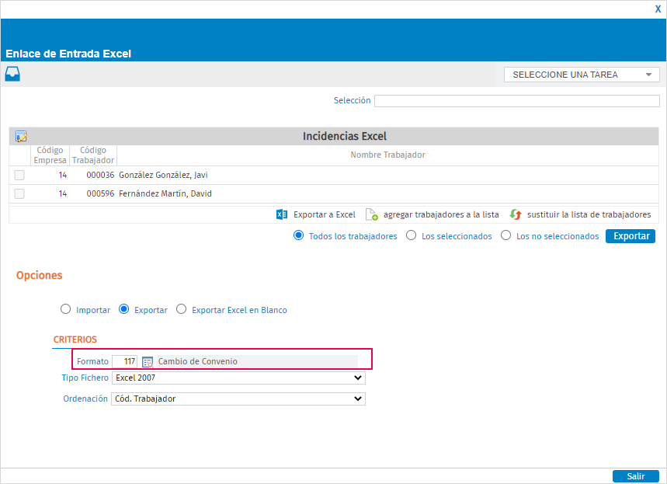Click the add-document icon for agregar trabajadores
The height and width of the screenshot is (484, 667).
(x=372, y=214)
